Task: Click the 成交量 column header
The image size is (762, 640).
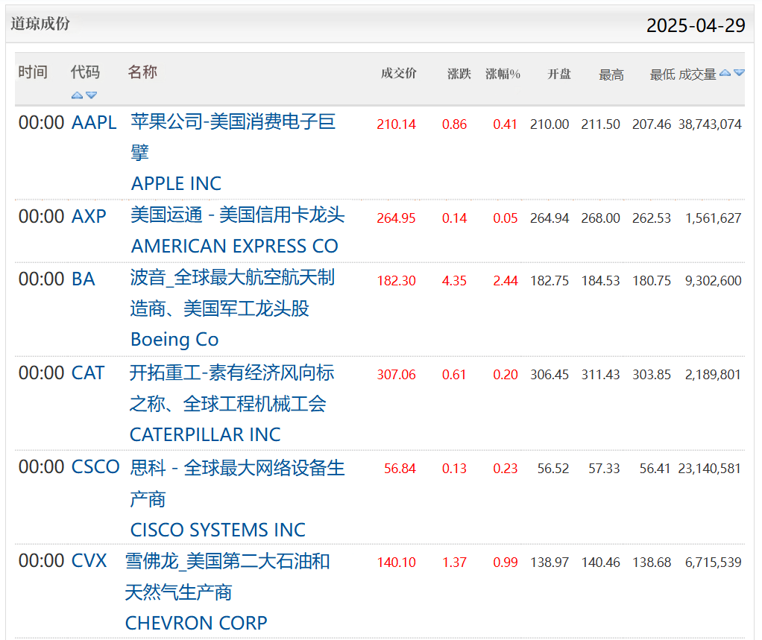Action: point(697,75)
